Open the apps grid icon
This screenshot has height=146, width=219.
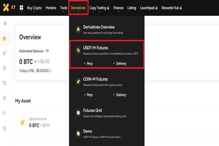22,8
